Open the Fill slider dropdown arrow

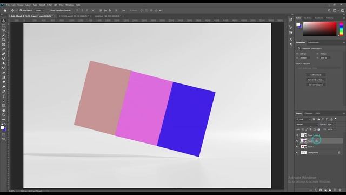(335, 129)
